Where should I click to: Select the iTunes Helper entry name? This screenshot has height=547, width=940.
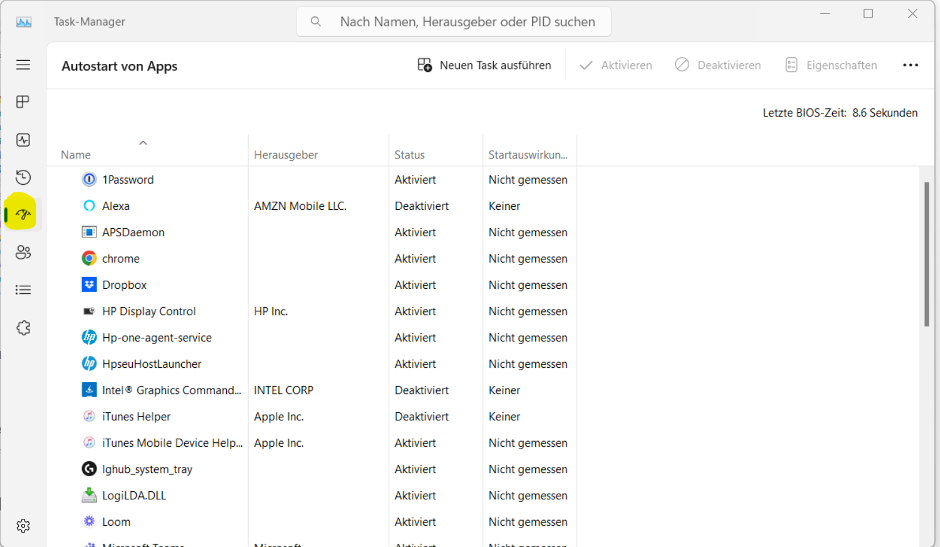click(x=137, y=417)
